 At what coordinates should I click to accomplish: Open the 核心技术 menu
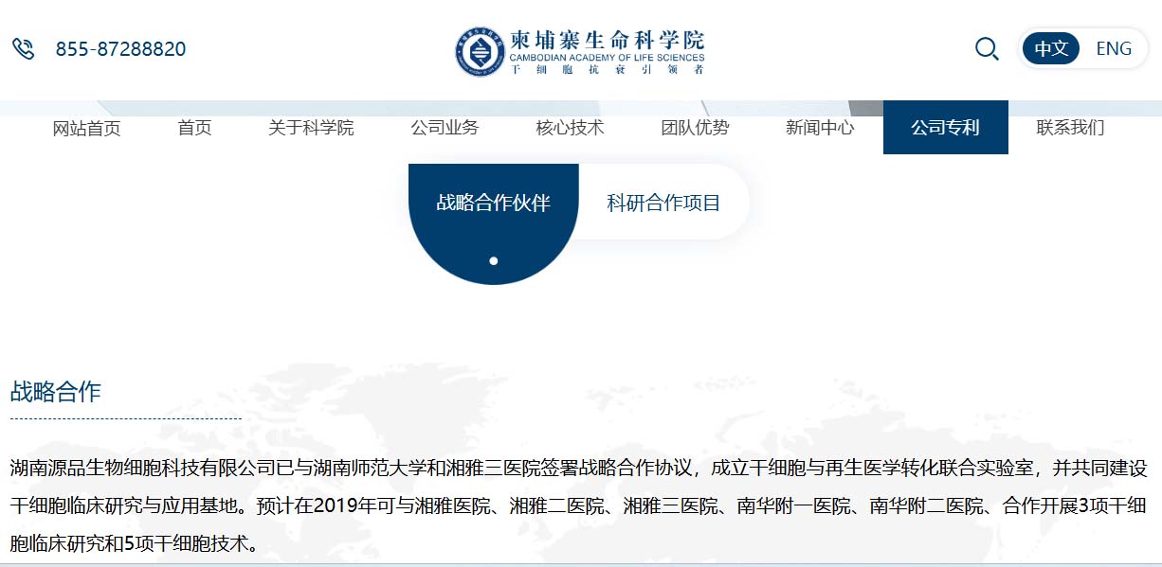coord(570,128)
